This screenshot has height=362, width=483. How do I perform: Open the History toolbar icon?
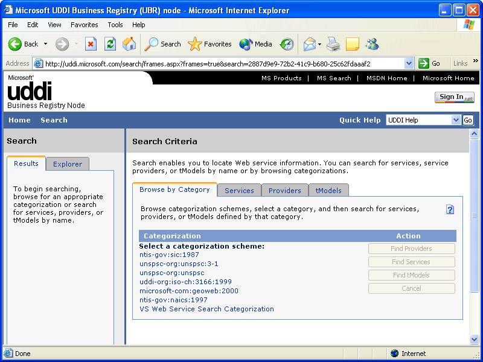(x=287, y=44)
